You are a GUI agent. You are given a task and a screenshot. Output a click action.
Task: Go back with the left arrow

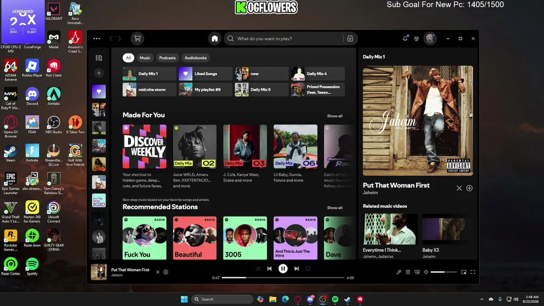pos(111,39)
